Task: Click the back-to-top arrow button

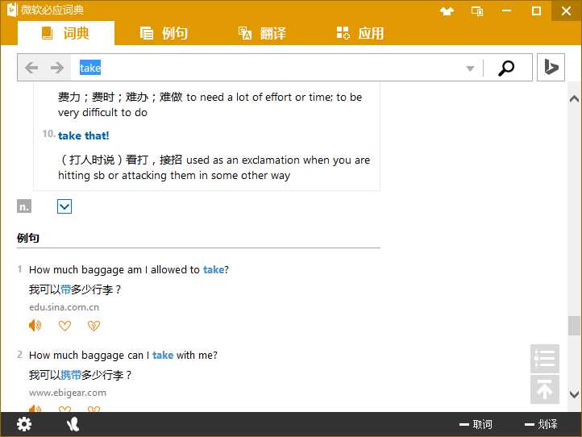Action: click(x=544, y=389)
